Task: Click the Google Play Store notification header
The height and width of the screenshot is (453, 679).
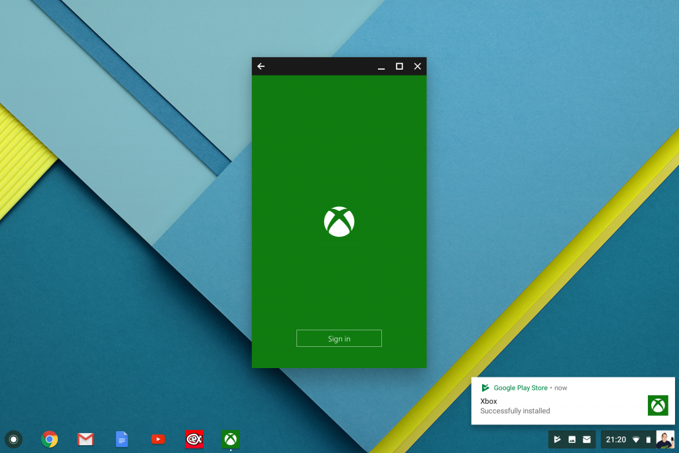Action: (x=520, y=388)
